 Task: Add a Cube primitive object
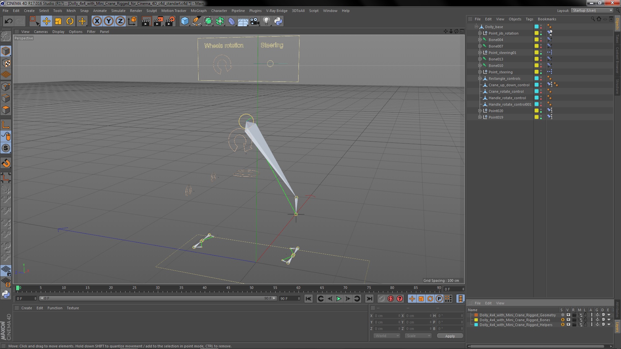185,21
